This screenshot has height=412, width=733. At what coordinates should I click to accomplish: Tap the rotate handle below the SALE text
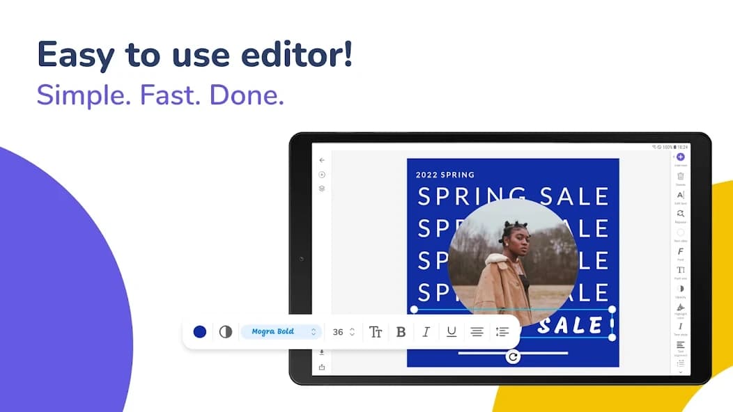click(x=514, y=356)
